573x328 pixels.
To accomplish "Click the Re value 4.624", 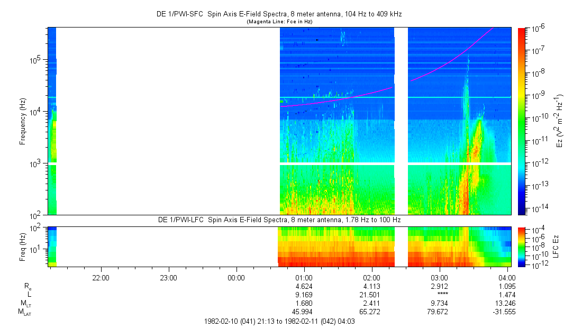I will [304, 286].
